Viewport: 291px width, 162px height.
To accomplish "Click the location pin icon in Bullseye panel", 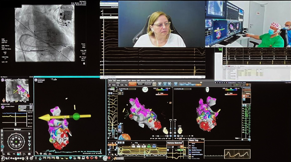I will (29, 145).
